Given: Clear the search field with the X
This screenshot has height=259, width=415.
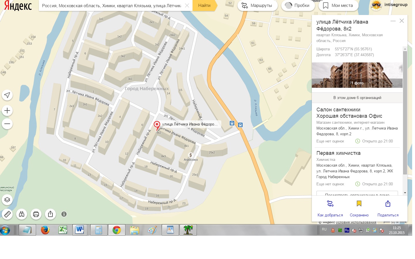Looking at the screenshot, I should coord(187,5).
